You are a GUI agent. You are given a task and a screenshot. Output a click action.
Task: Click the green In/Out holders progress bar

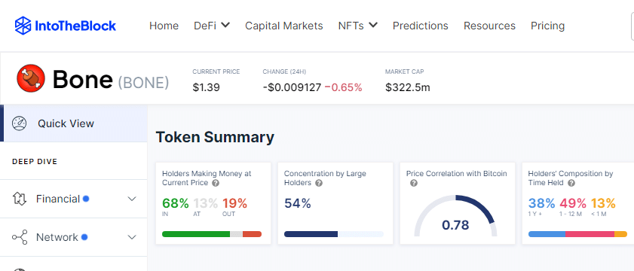point(212,234)
